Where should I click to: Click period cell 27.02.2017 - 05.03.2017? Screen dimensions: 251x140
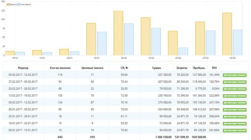pyautogui.click(x=23, y=82)
